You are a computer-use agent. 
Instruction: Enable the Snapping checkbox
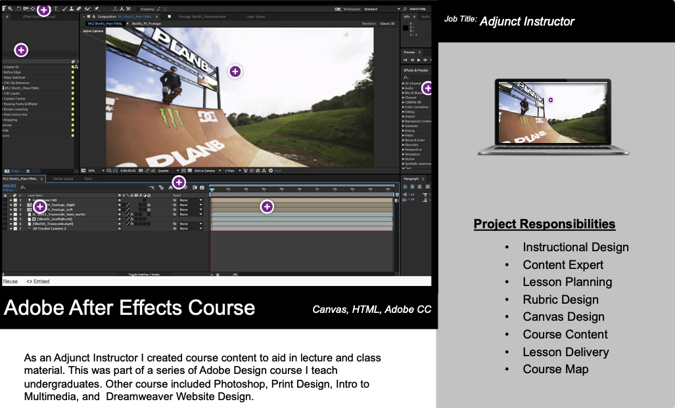coord(139,9)
